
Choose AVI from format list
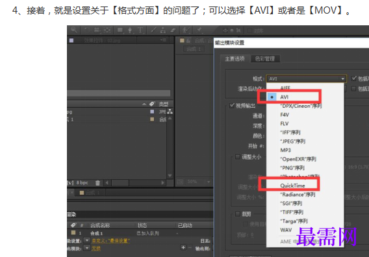pyautogui.click(x=284, y=97)
